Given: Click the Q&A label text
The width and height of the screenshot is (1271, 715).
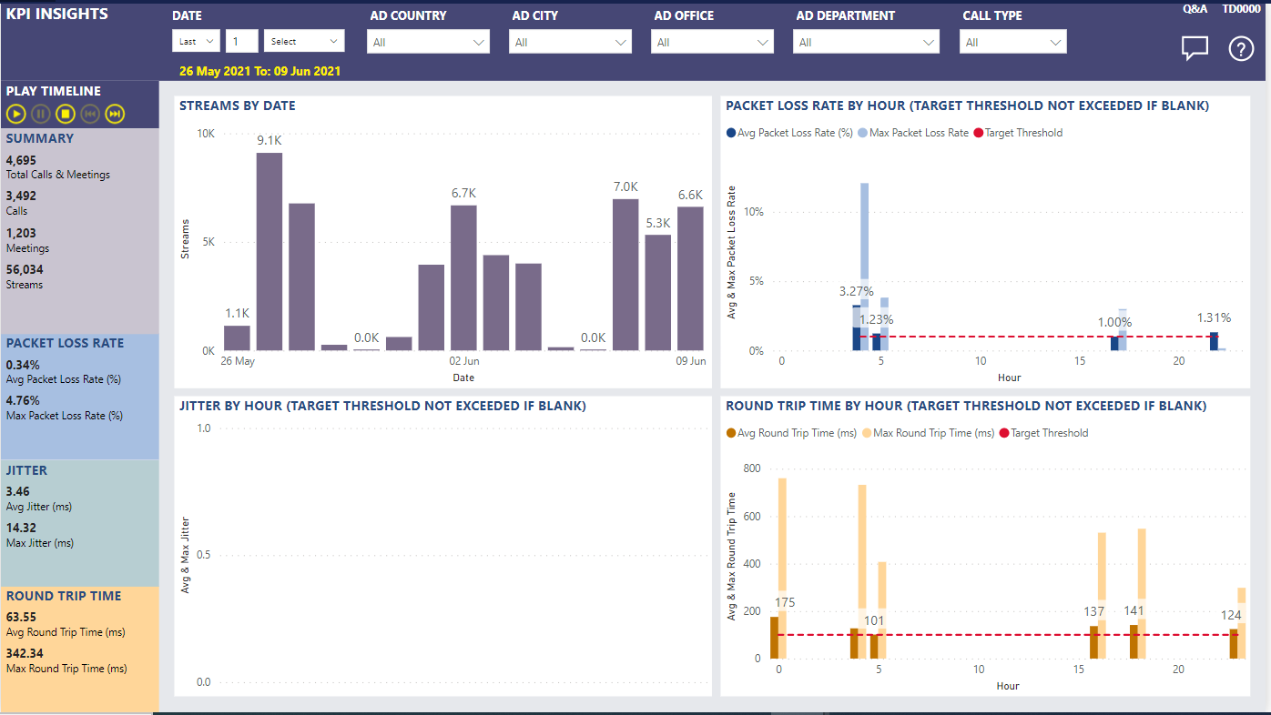Looking at the screenshot, I should (1195, 8).
